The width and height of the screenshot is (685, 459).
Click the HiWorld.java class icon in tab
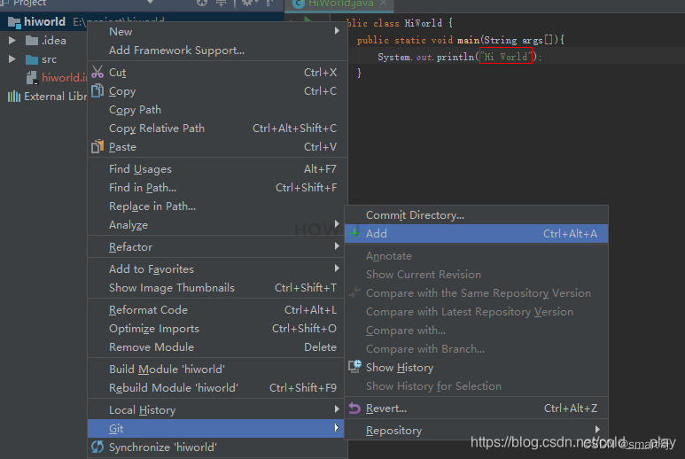tap(299, 4)
